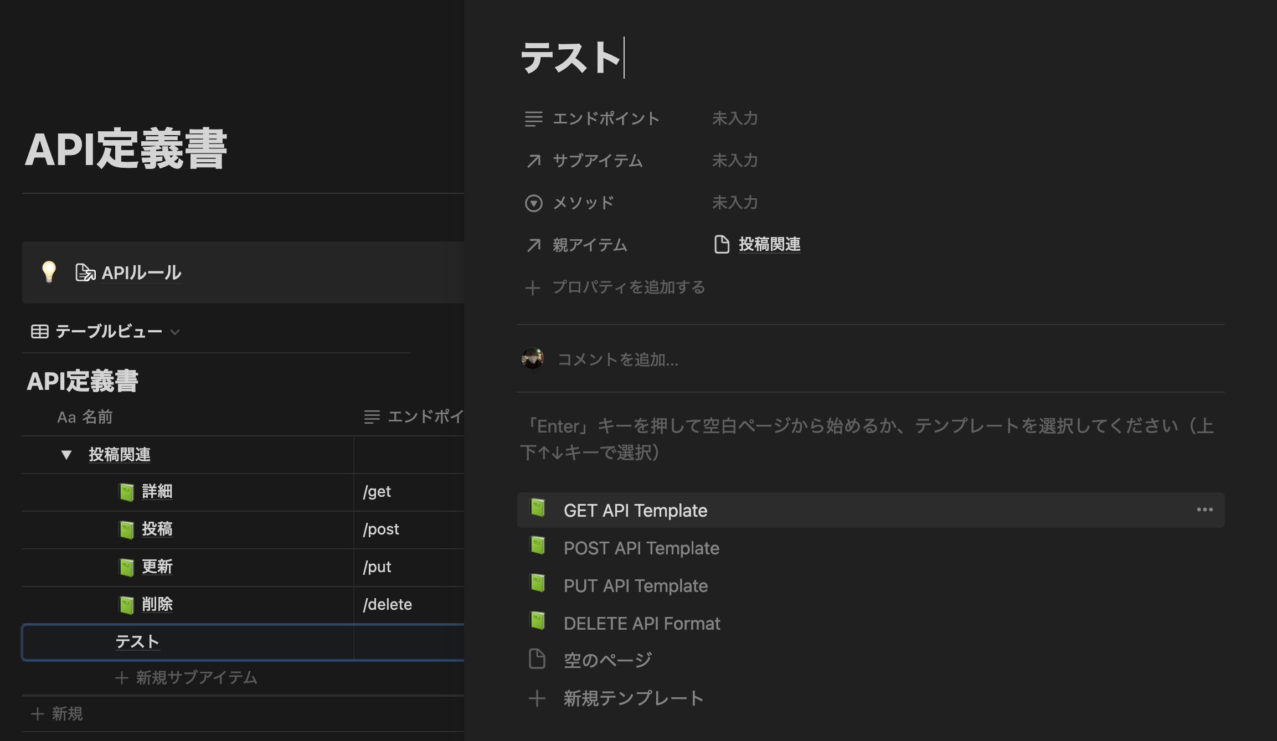Click the user avatar next to the comment field
Screen dimensions: 1277x741
(x=533, y=360)
